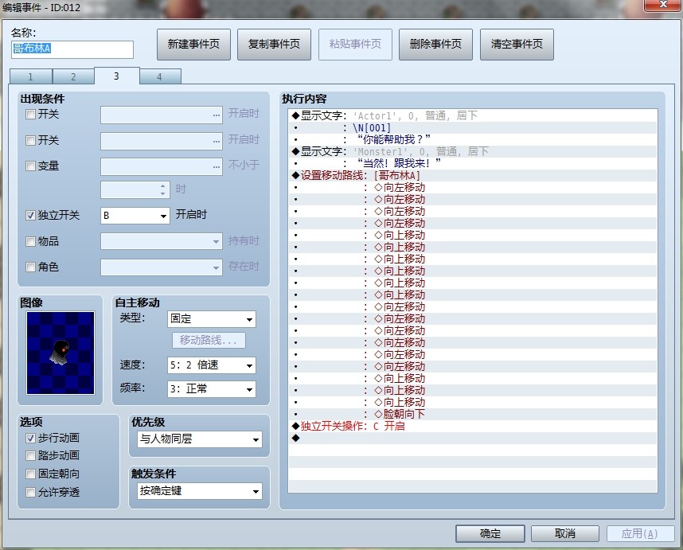Click the 删除事件页 button
The image size is (683, 550).
435,45
